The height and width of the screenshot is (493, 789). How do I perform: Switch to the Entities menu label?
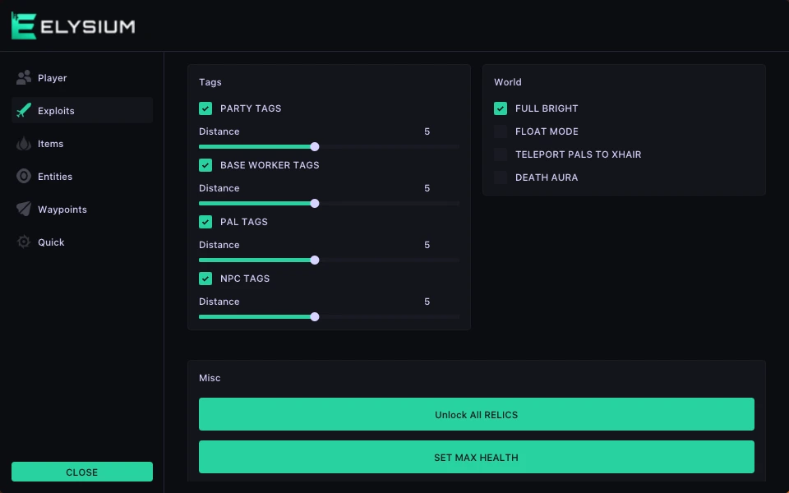point(55,177)
